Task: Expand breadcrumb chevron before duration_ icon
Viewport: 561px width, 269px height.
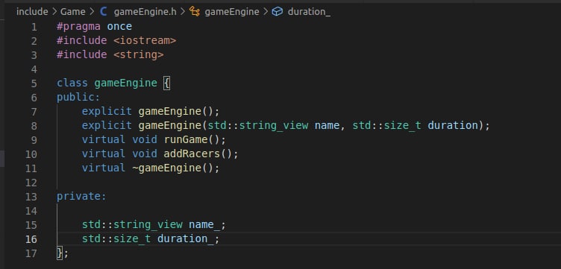Action: tap(266, 12)
